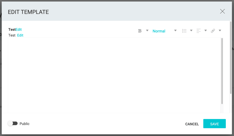Click the text alignment icon
This screenshot has width=234, height=136.
(x=199, y=31)
